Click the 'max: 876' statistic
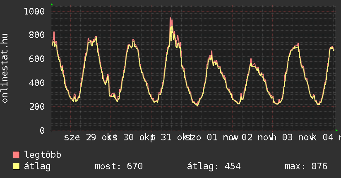 [306, 166]
